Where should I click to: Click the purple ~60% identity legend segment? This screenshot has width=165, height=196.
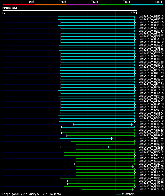pyautogui.click(x=82, y=5)
